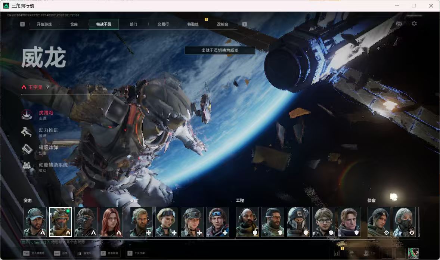Select the support operator with blue goggles
Viewport: 440px width, 260px height.
(x=217, y=222)
